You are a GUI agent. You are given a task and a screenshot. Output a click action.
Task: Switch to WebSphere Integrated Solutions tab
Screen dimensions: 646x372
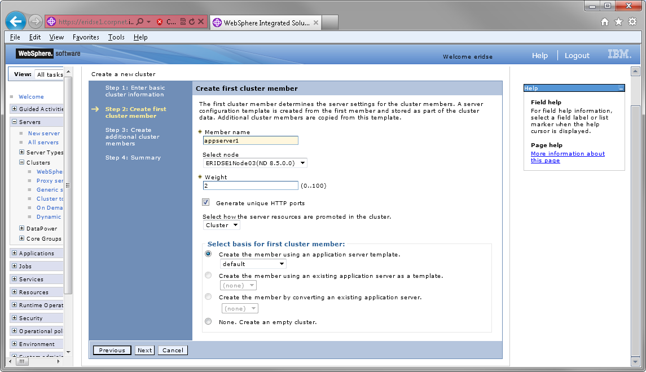tap(266, 23)
